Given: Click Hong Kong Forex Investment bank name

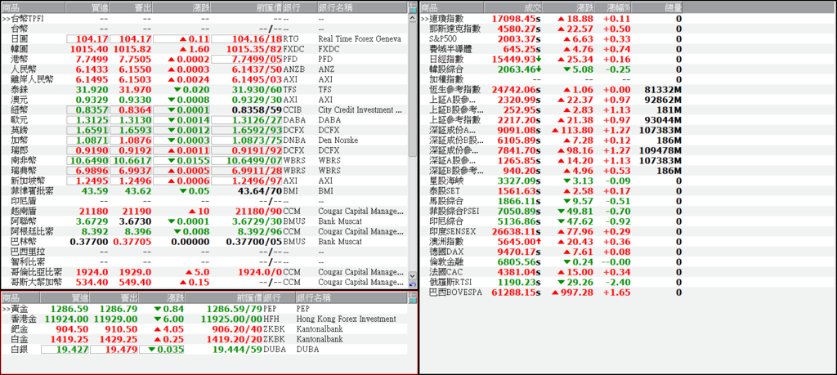Looking at the screenshot, I should [x=346, y=319].
